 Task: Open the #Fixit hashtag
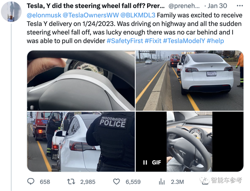click(153, 41)
